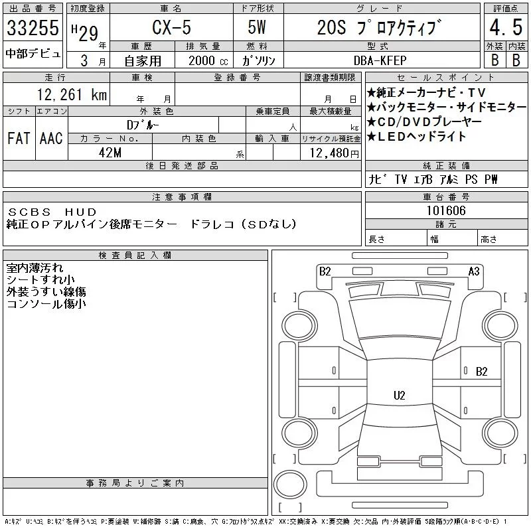This screenshot has width=531, height=531.
Task: Click the "A3" damage mark on the diagram
Action: [x=474, y=271]
